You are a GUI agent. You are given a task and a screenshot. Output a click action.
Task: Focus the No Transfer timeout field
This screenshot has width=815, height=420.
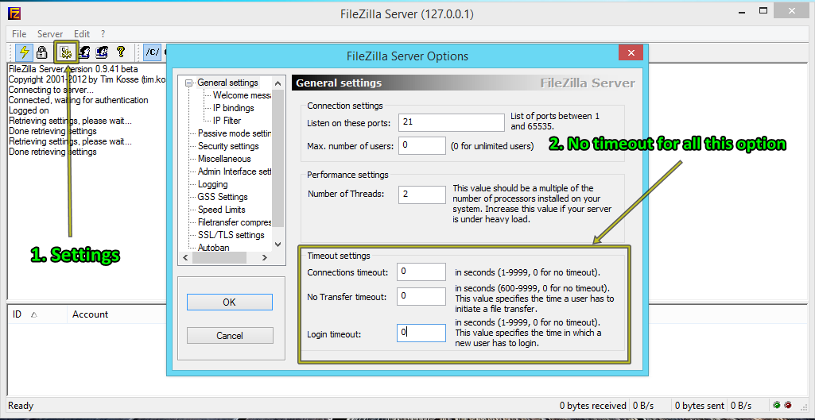421,296
